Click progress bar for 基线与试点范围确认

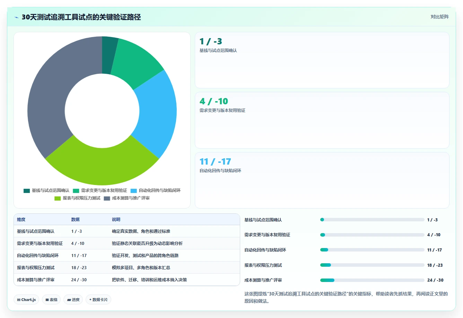[372, 220]
